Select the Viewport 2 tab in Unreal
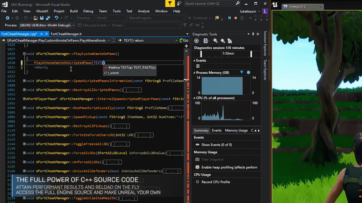Viewport: 362px width, 203px height. (303, 7)
